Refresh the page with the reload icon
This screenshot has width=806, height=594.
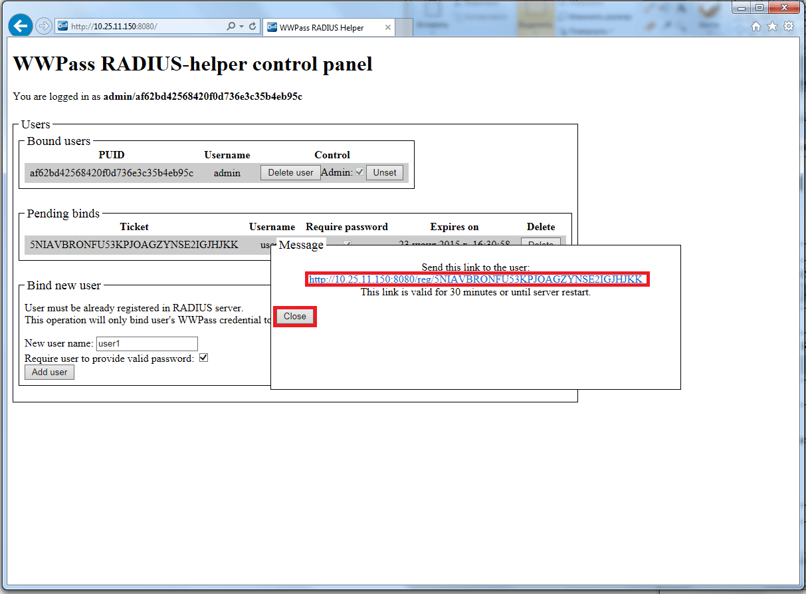(252, 27)
